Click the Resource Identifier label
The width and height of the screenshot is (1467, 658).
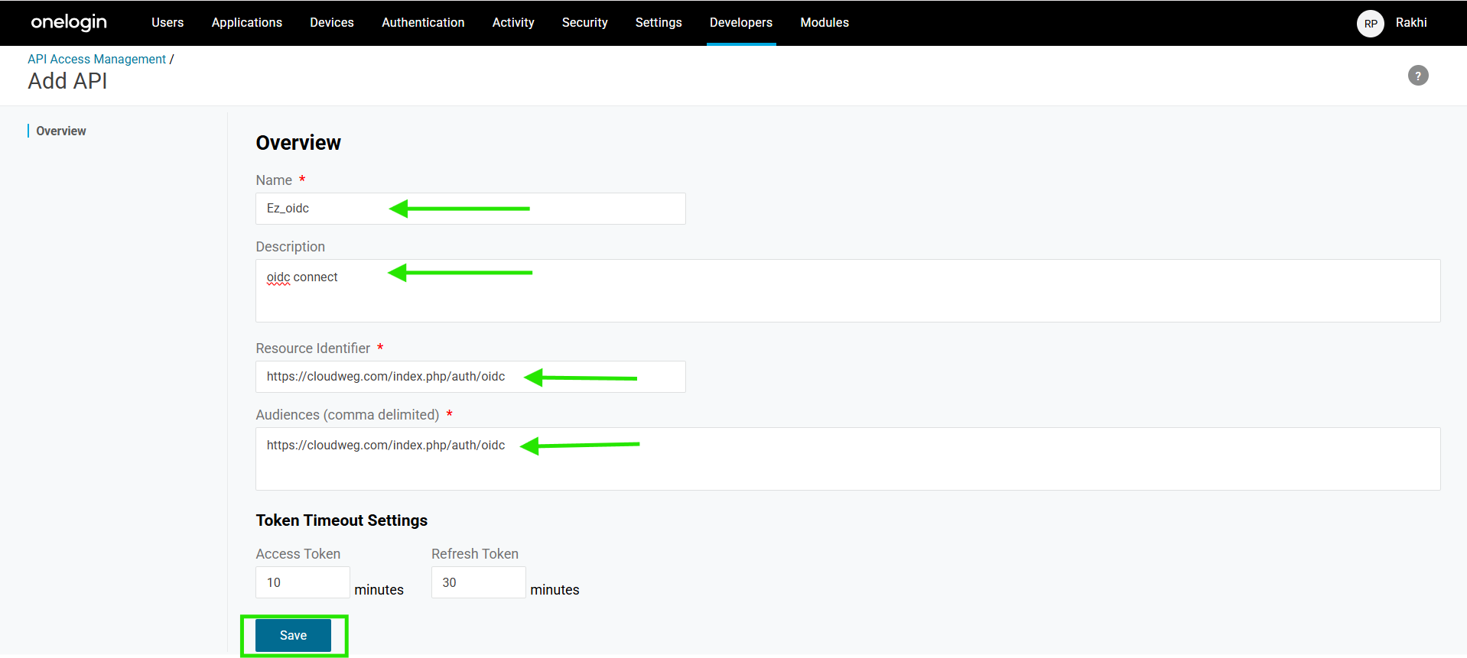313,348
